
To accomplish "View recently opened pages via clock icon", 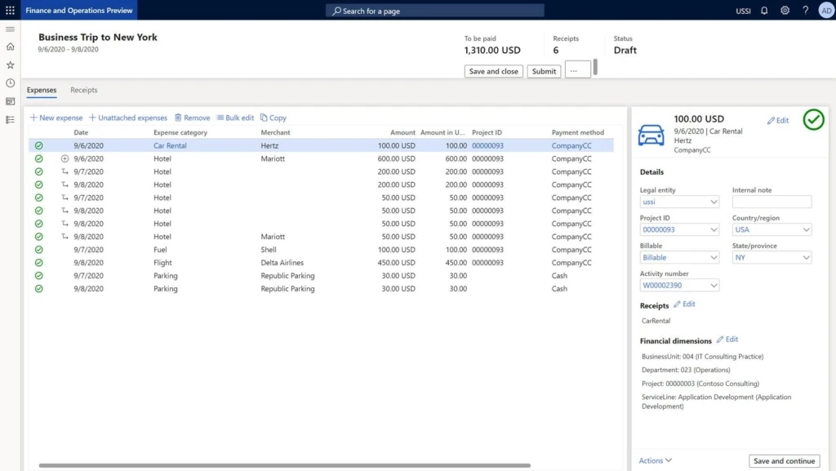I will (x=10, y=82).
